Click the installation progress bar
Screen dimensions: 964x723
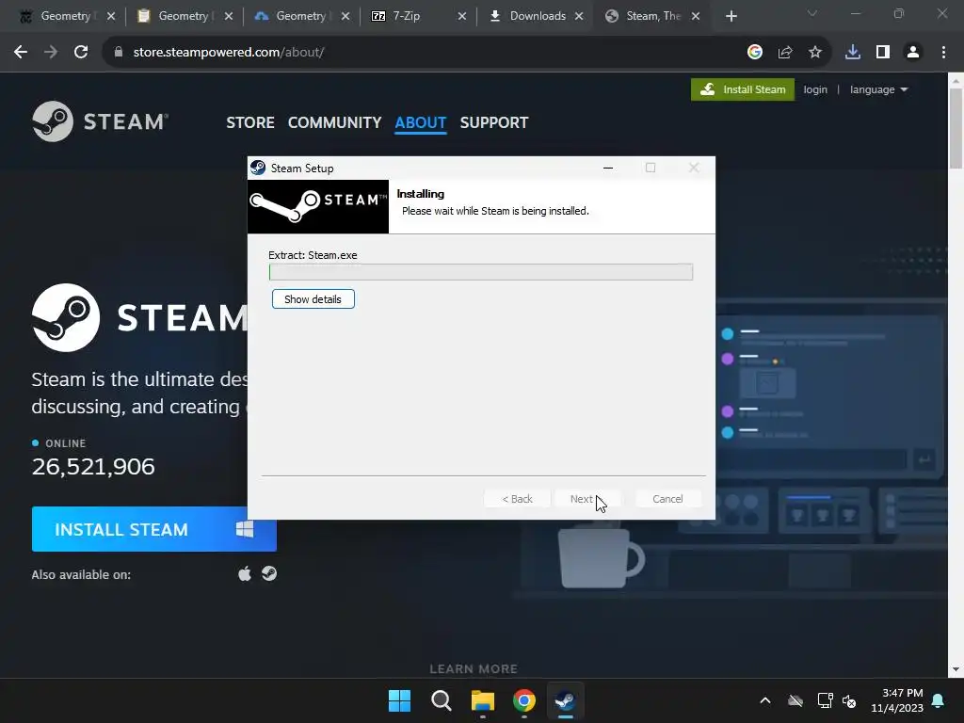tap(481, 272)
